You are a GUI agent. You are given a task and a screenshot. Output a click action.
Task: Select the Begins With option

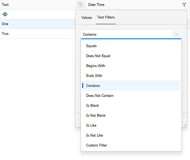[x=131, y=66]
